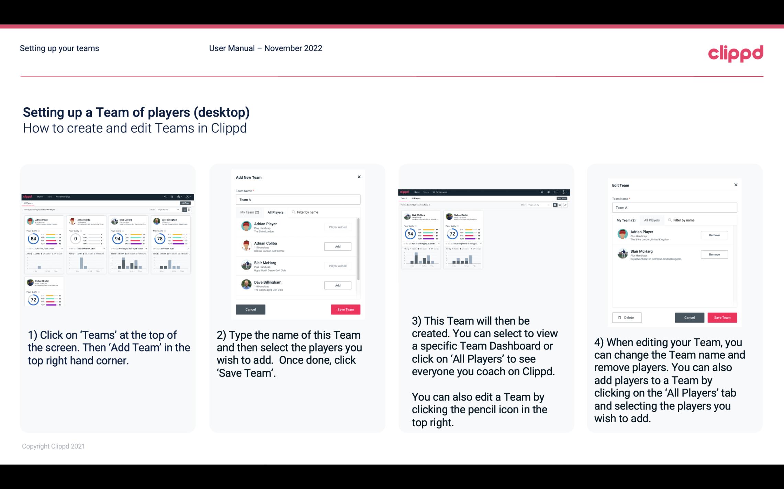Click the Remove button next to Adrian Player
Image resolution: width=784 pixels, height=489 pixels.
(x=714, y=235)
